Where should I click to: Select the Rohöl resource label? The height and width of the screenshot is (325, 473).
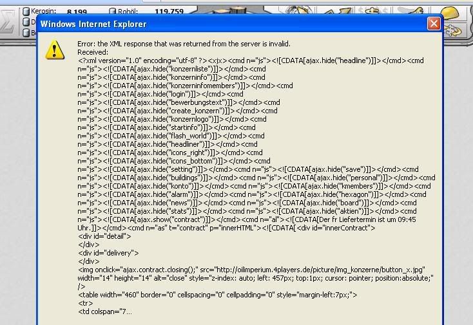click(x=128, y=12)
